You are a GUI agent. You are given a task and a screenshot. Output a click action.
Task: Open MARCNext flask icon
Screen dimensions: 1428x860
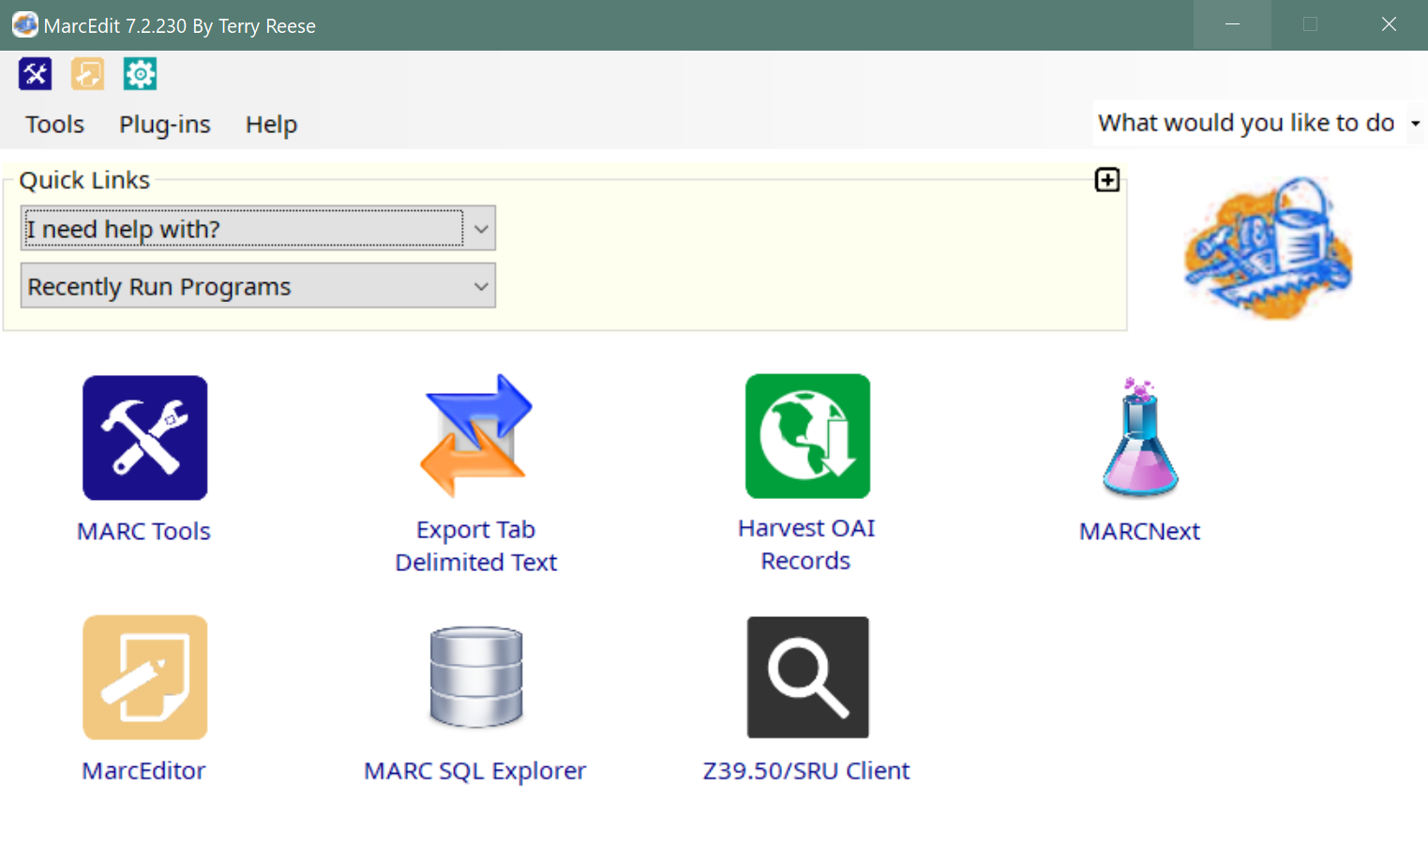point(1139,437)
